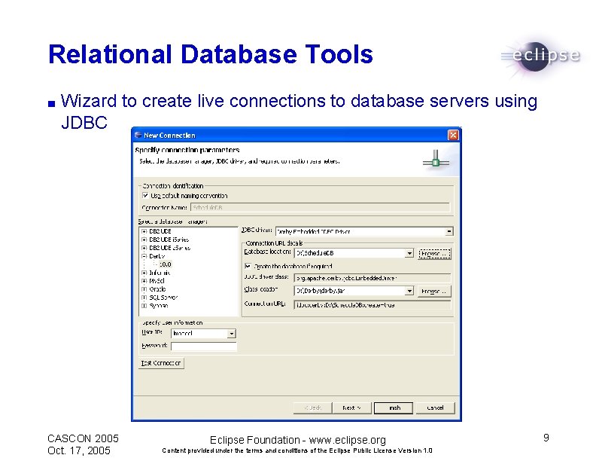Screen dimensions: 596x461
Task: Click the Password field
Action: tap(204, 347)
